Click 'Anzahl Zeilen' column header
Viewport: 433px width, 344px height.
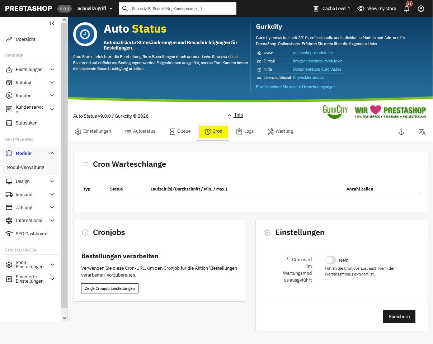point(359,189)
